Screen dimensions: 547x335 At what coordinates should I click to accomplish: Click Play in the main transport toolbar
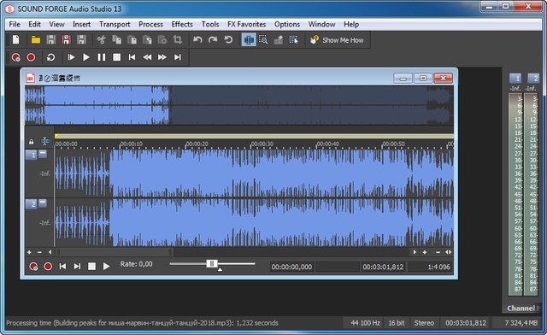(86, 57)
